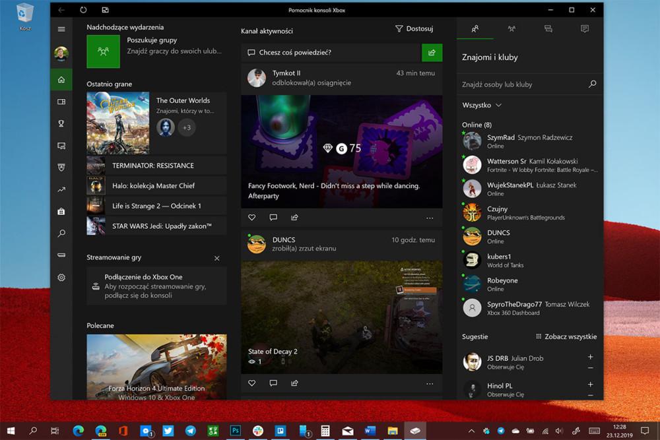Open the Forza Horizon 4 Ultimate Edition promo

click(156, 367)
